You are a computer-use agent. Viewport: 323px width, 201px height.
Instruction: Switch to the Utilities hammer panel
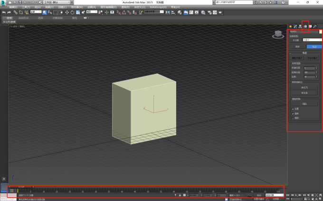(315, 27)
